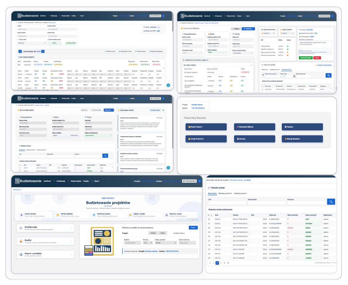The width and height of the screenshot is (348, 285).
Task: Click Raporty i audyt tile icon
Action: click(x=167, y=215)
